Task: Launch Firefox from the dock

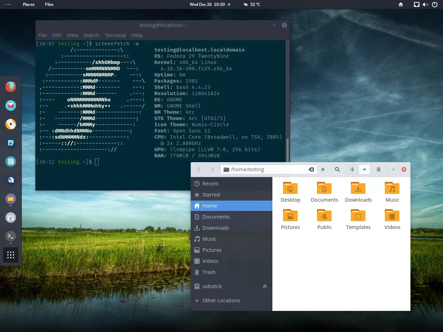Action: pos(11,86)
